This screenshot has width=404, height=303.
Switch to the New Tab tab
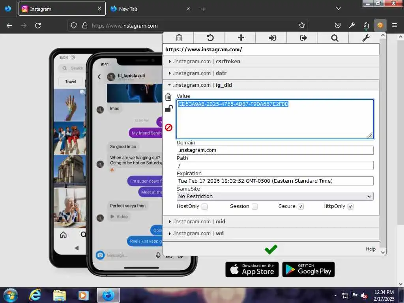pyautogui.click(x=151, y=9)
